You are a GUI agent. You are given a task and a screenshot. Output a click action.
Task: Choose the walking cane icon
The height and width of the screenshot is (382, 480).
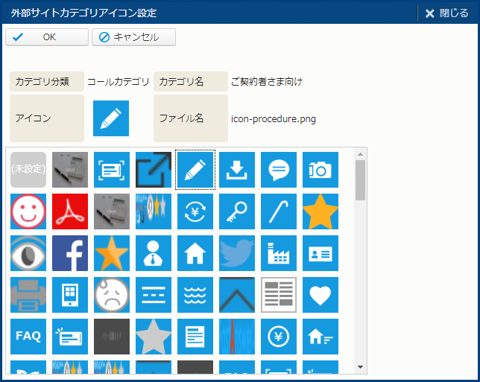click(279, 211)
